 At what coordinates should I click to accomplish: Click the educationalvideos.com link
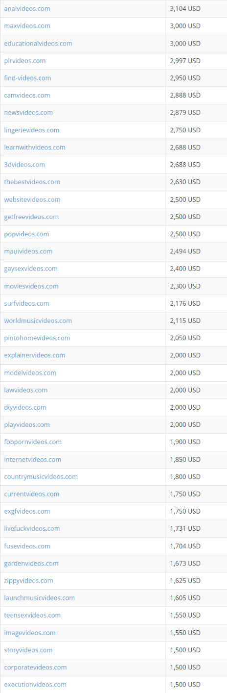click(38, 43)
